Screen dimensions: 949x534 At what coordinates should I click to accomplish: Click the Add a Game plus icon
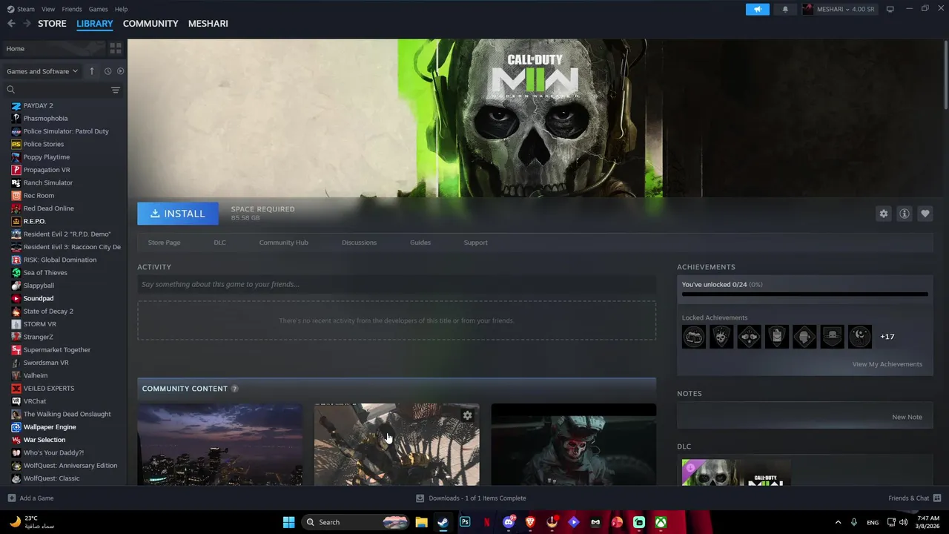[11, 498]
